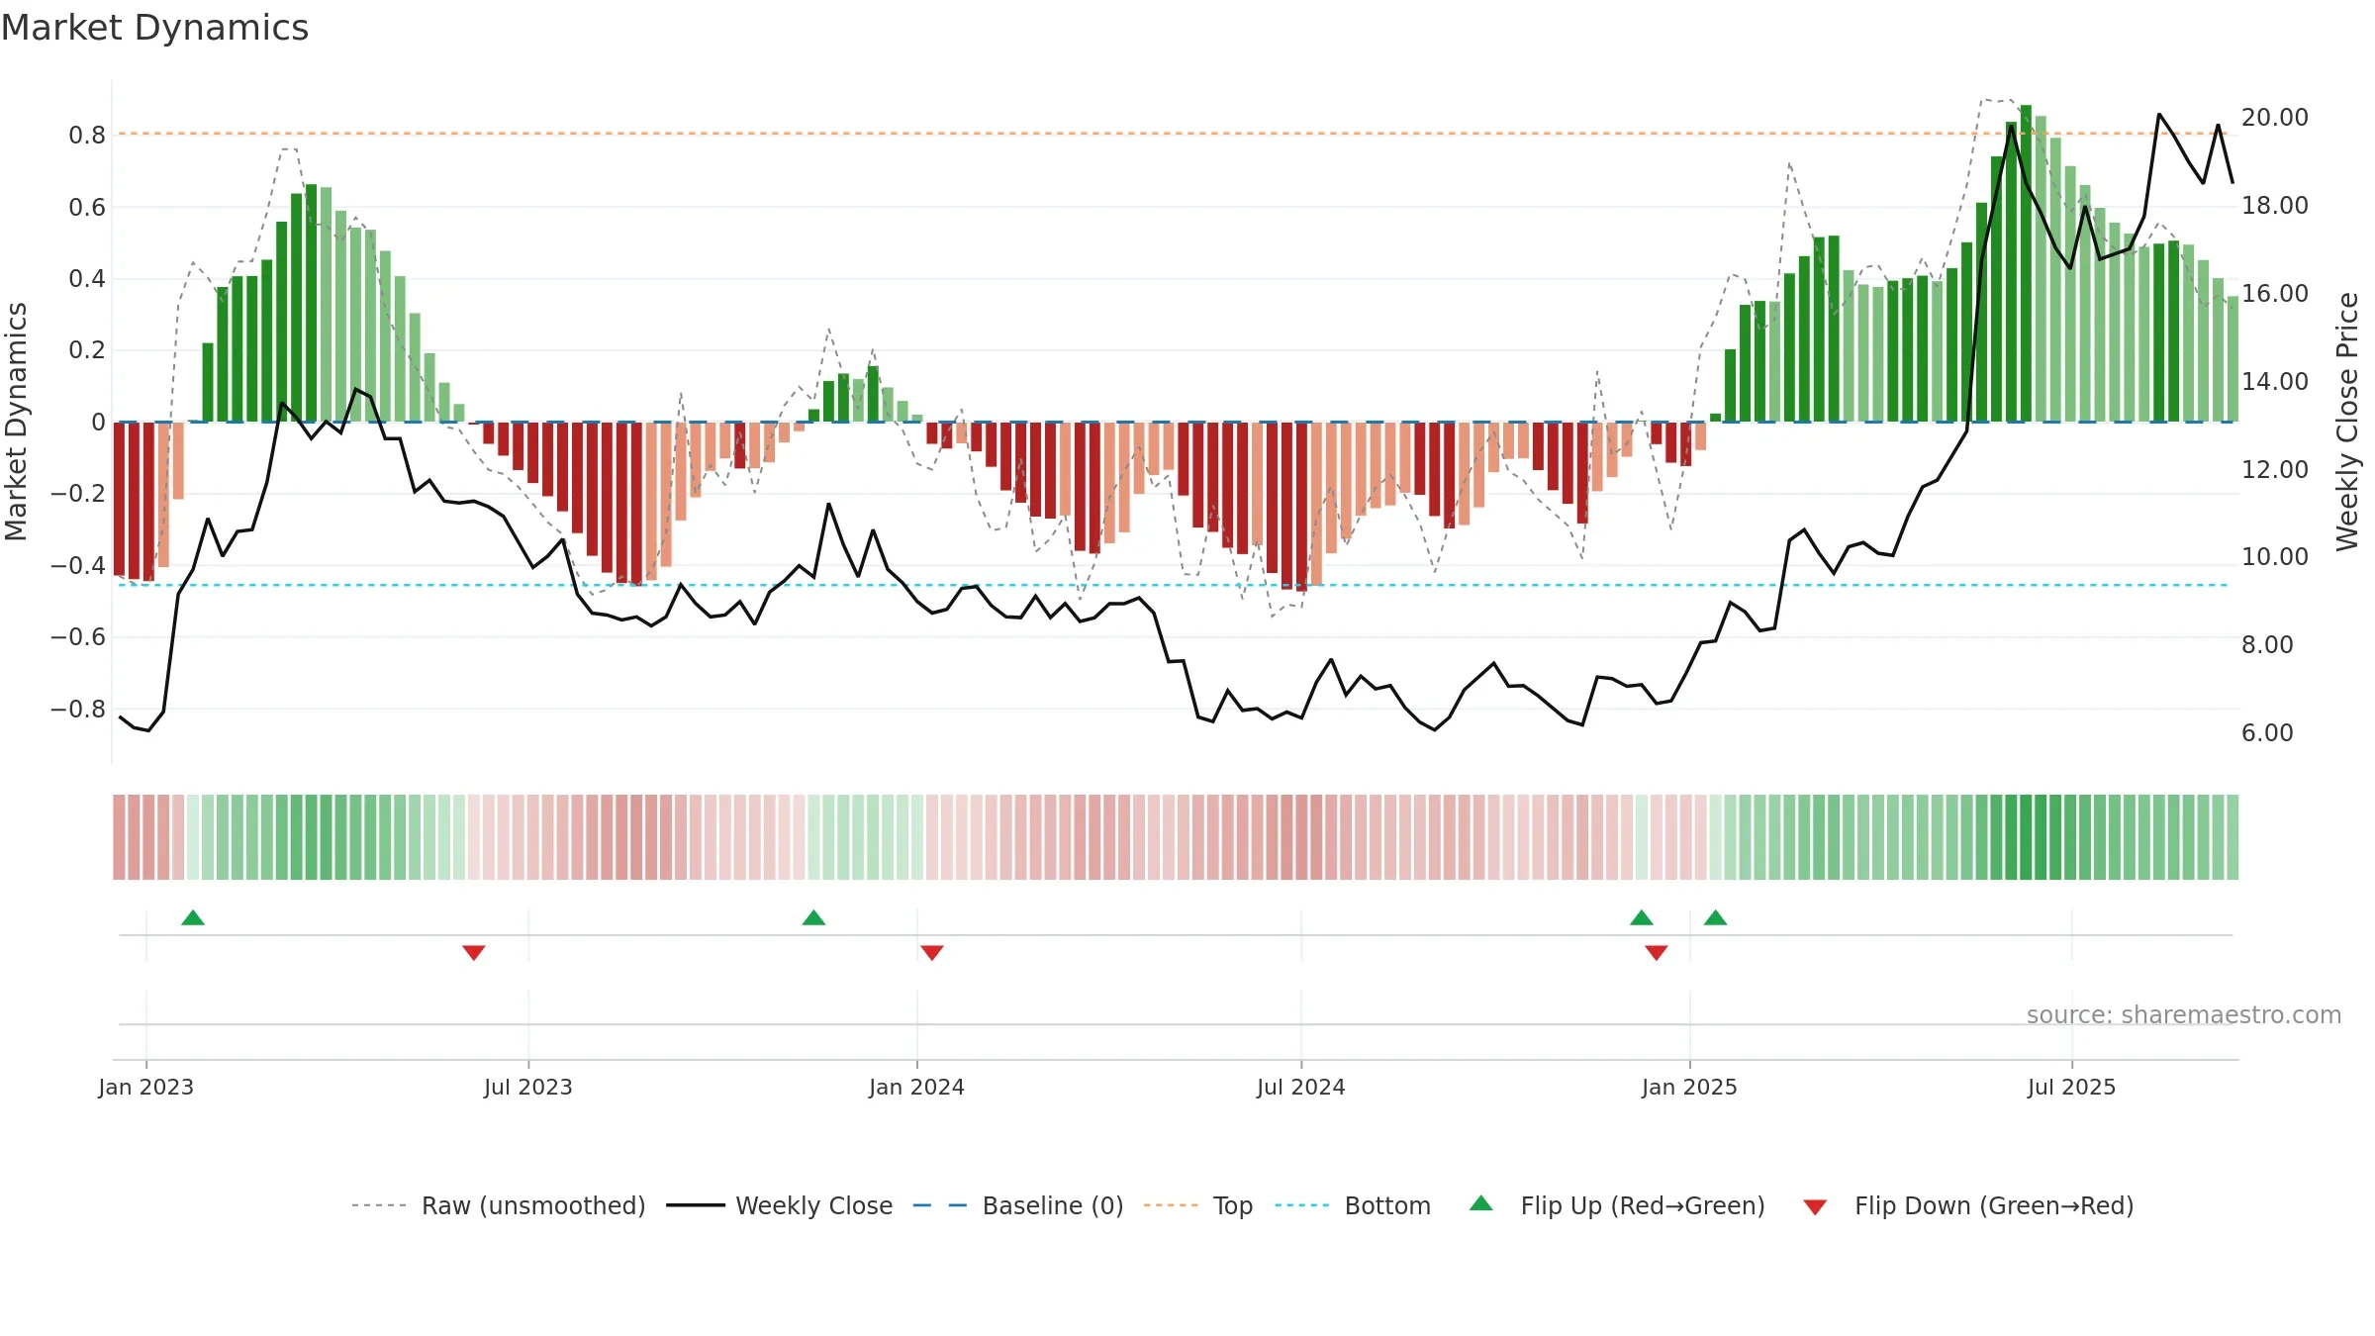Select Flip Down marker just before Jan 2025

click(x=1657, y=952)
